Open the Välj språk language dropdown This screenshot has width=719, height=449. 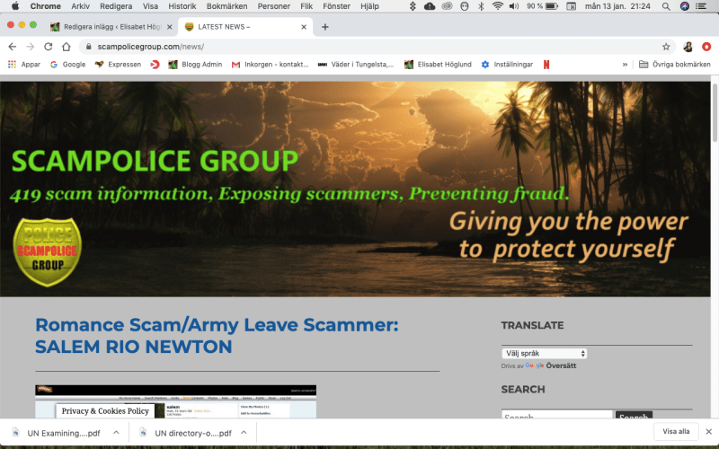[x=544, y=353]
